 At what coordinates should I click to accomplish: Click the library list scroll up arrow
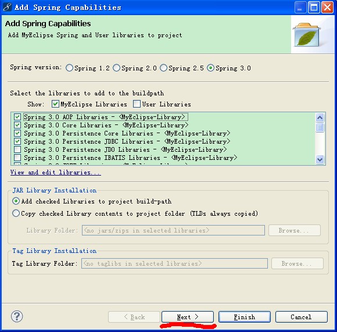[320, 117]
